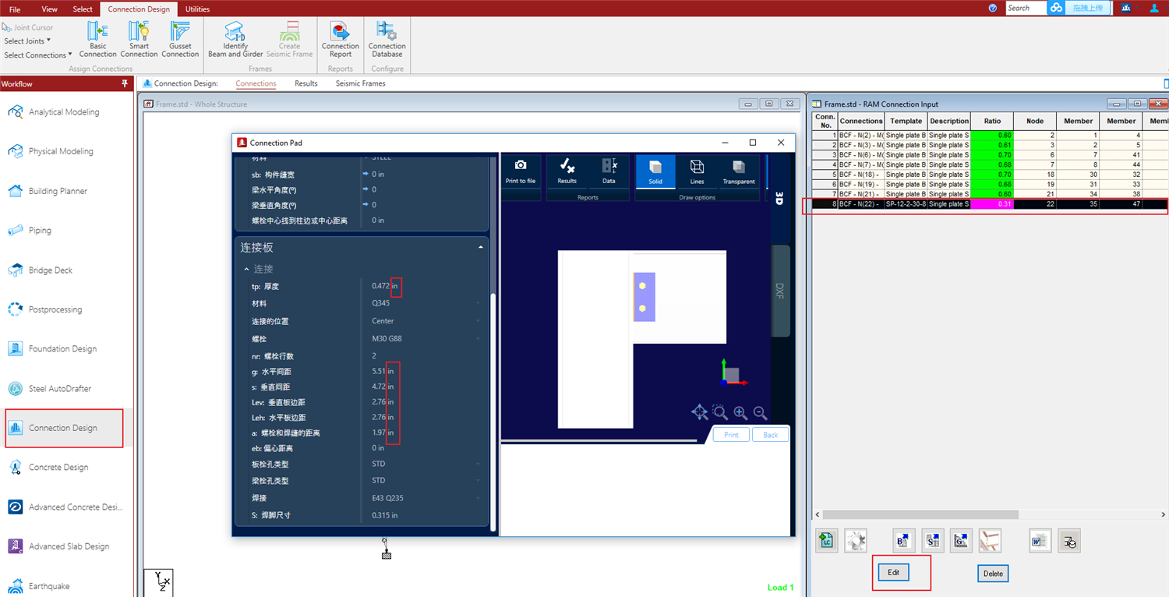The width and height of the screenshot is (1169, 597).
Task: Enable Transparent draw option
Action: tap(738, 171)
